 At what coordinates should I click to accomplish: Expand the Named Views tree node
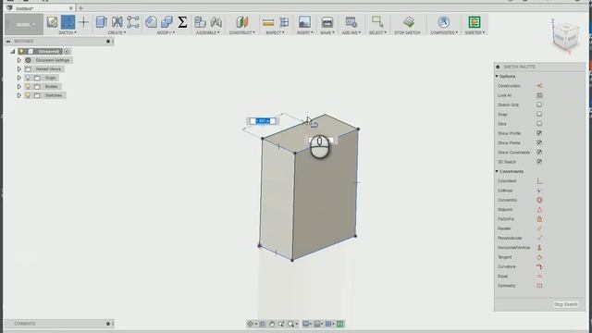(19, 68)
